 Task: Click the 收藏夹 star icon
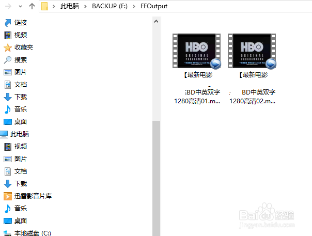pos(8,48)
